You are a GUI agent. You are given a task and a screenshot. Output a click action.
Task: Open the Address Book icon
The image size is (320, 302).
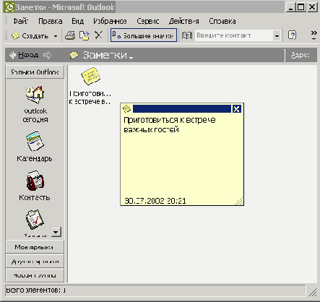point(187,35)
